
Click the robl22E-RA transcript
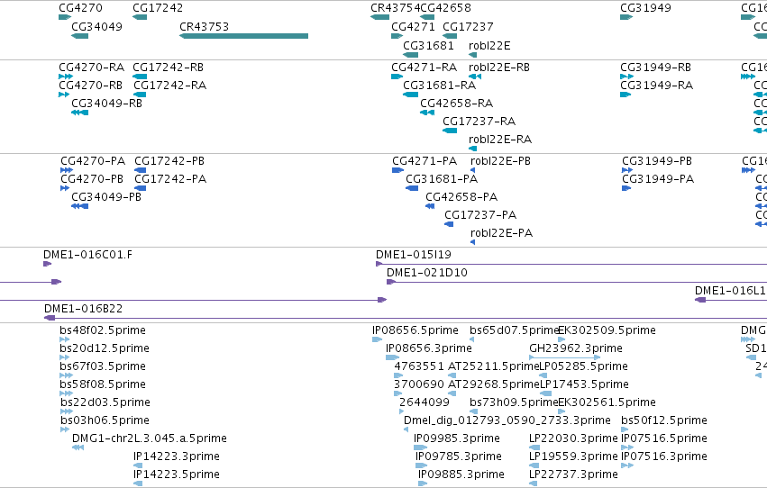pos(472,149)
